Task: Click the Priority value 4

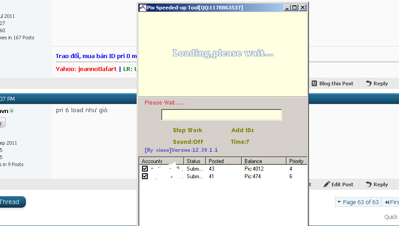Action: [291, 169]
